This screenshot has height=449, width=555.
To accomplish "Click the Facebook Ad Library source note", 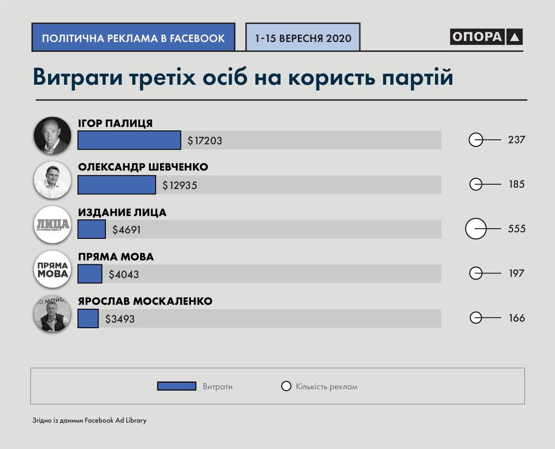I will pyautogui.click(x=90, y=421).
